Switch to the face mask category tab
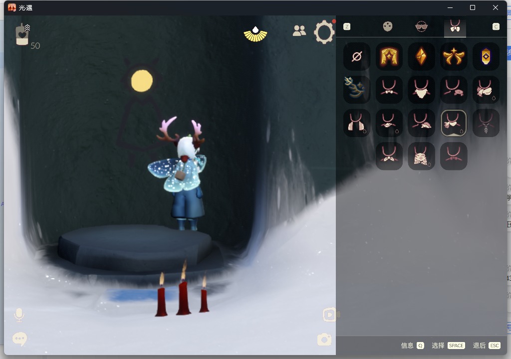Viewport: 511px width, 359px height. coord(387,26)
